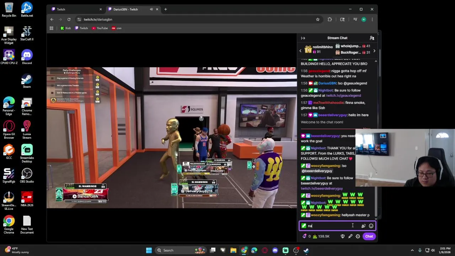Open the emote picker in chat

371,226
